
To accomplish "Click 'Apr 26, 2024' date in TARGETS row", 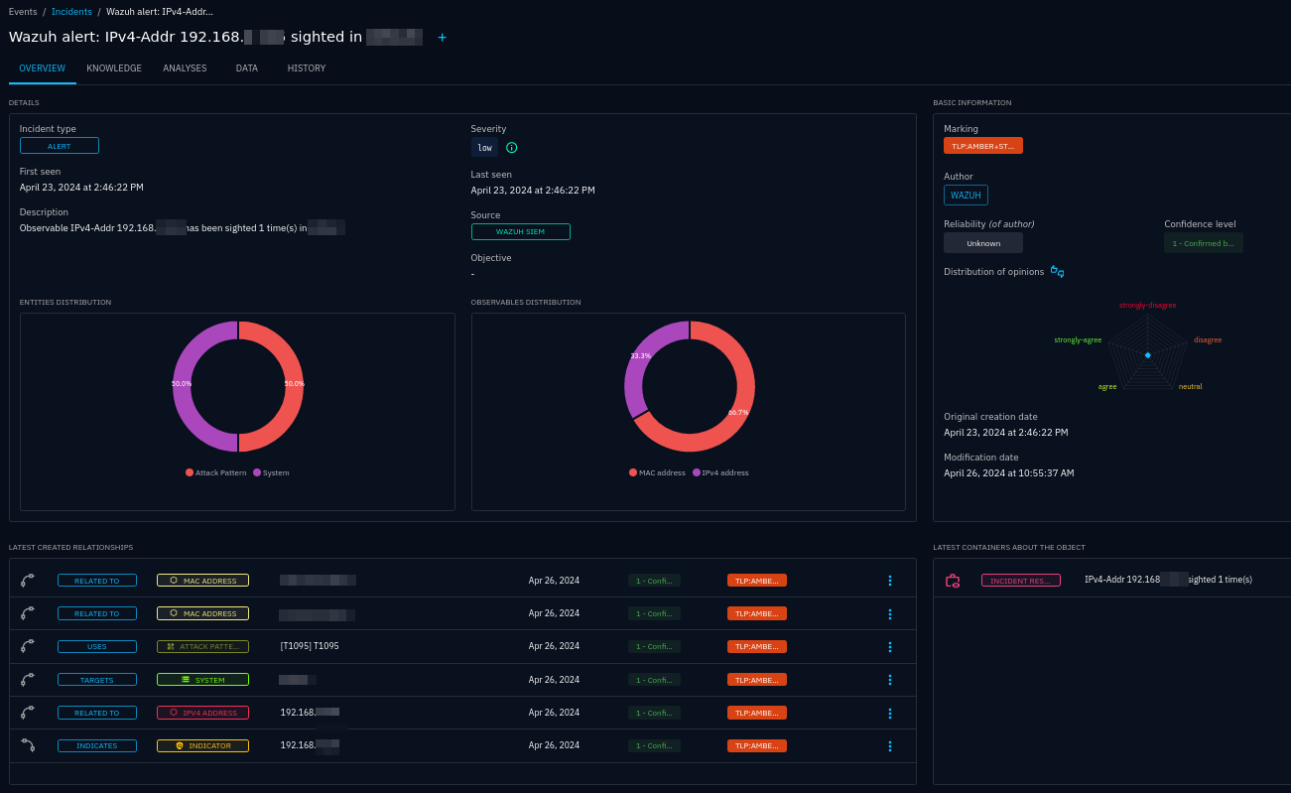I will click(x=554, y=680).
